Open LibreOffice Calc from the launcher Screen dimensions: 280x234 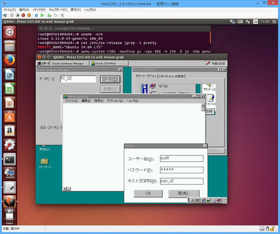point(10,88)
